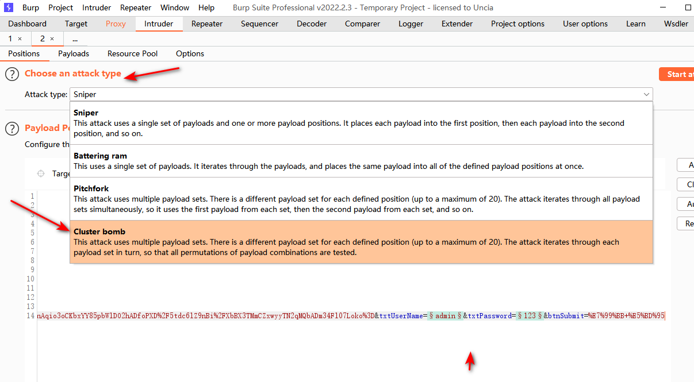The width and height of the screenshot is (694, 382).
Task: Switch to the Wsdler tab
Action: (x=676, y=24)
